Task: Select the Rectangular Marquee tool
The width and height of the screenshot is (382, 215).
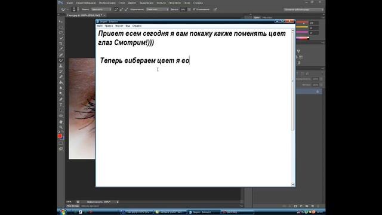Action: coord(61,27)
